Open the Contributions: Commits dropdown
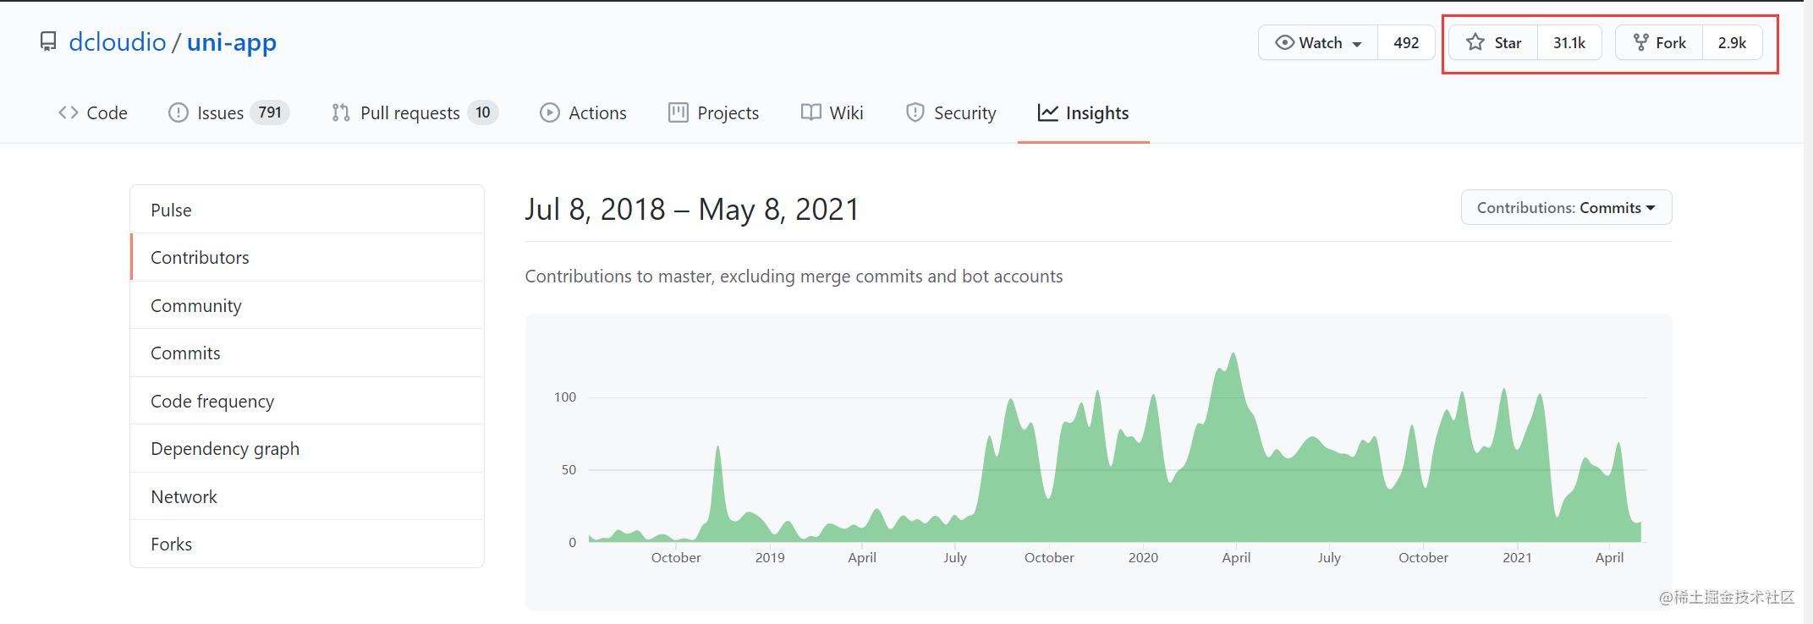 [1566, 207]
